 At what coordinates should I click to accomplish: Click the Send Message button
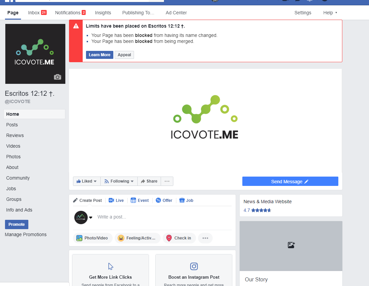click(x=290, y=181)
